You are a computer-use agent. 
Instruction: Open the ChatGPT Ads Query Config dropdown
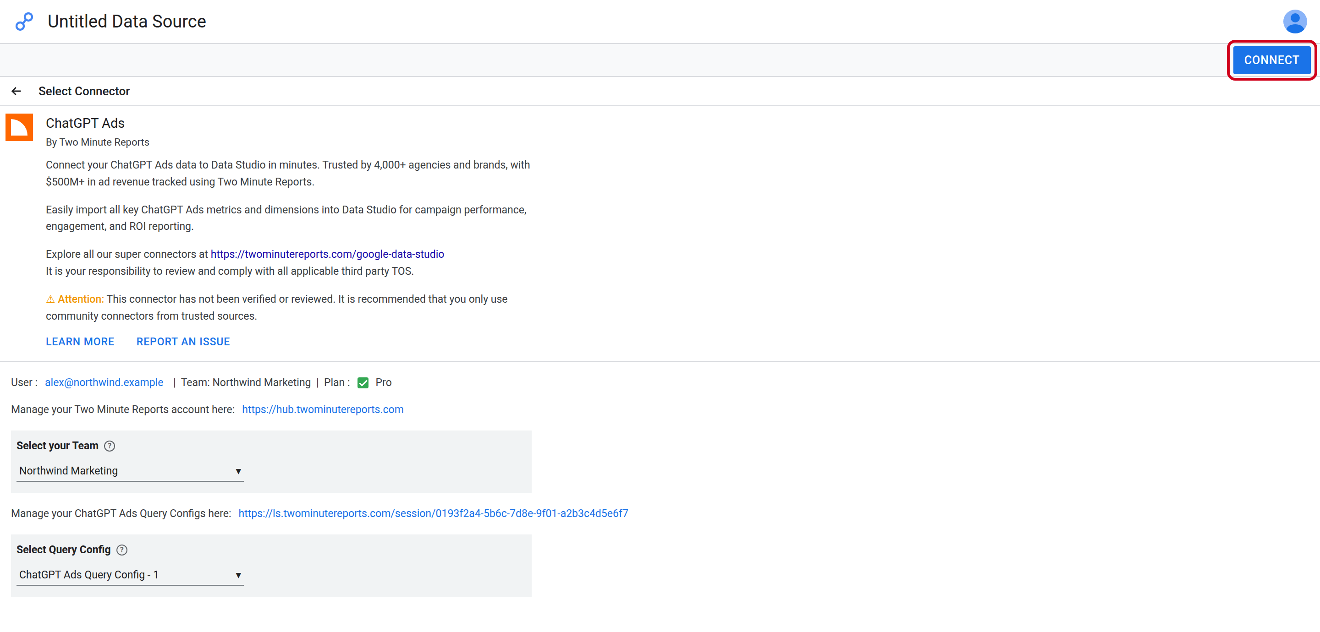click(x=130, y=575)
